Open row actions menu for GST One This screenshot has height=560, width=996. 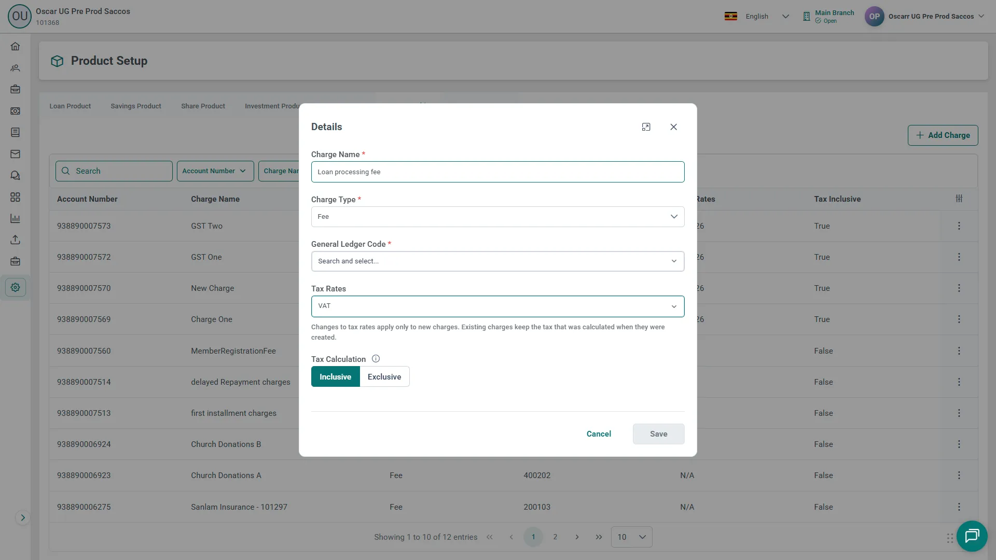tap(959, 257)
